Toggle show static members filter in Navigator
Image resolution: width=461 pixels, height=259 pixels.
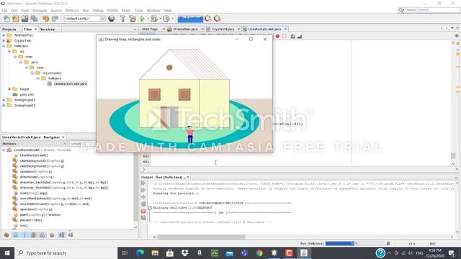24,235
